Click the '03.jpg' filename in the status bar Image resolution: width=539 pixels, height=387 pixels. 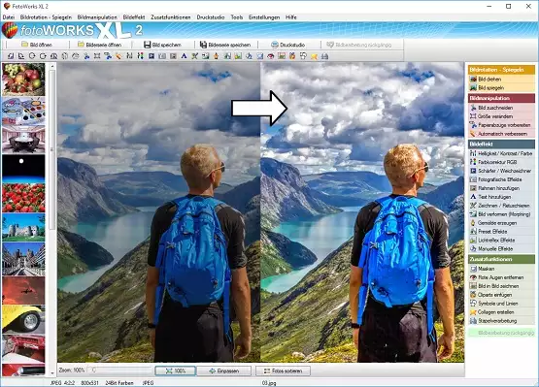point(269,383)
